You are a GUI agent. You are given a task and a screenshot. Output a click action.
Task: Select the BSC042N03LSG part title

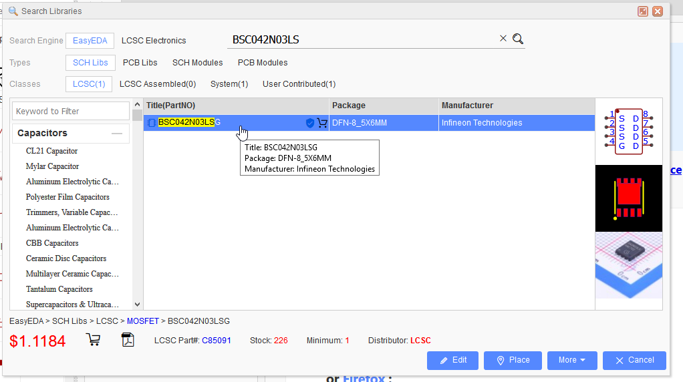(x=190, y=122)
